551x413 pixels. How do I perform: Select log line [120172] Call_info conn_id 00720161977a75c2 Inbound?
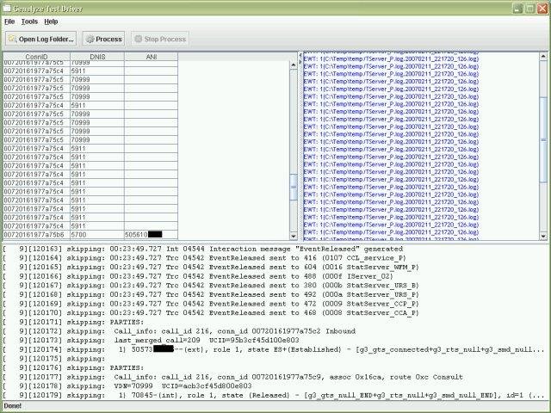(179, 331)
